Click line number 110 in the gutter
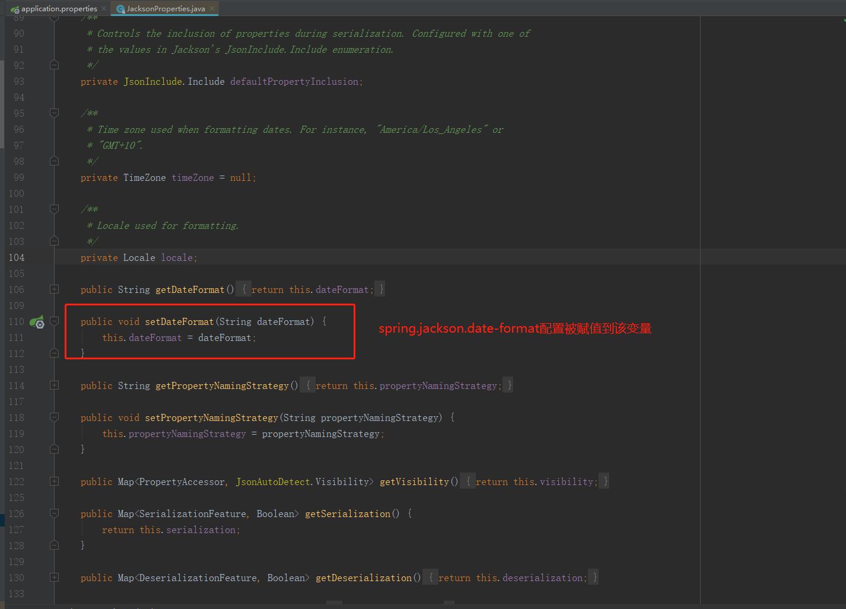The image size is (846, 609). [17, 321]
